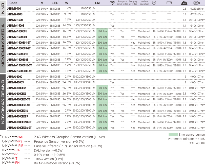Select product code U-HNVG-3000

pyautogui.click(x=14, y=77)
